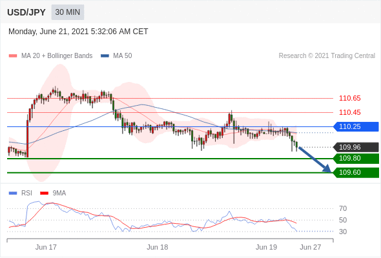The height and width of the screenshot is (258, 381).
Task: Open the Research Trading Central copyright link
Action: click(327, 56)
